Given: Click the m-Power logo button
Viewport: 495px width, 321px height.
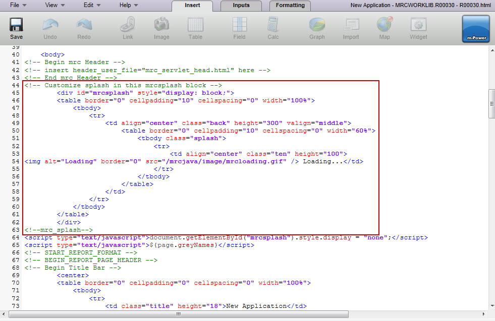Looking at the screenshot, I should click(476, 29).
